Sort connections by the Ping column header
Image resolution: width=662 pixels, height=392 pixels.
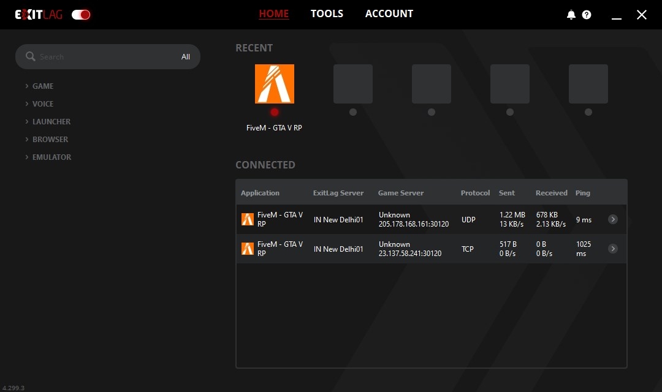[582, 193]
